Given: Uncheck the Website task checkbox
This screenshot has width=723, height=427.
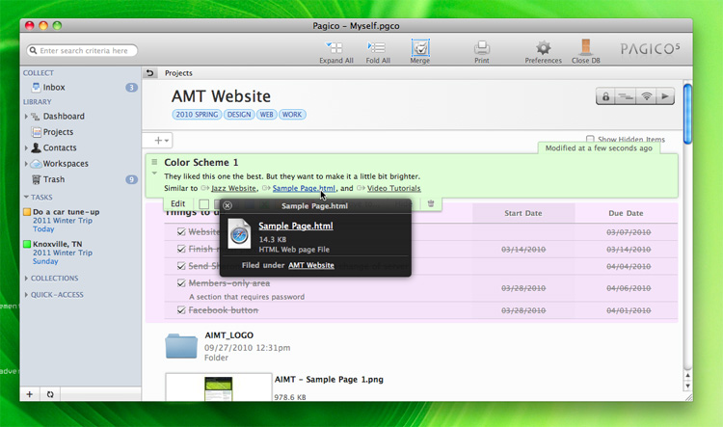Looking at the screenshot, I should pyautogui.click(x=181, y=231).
